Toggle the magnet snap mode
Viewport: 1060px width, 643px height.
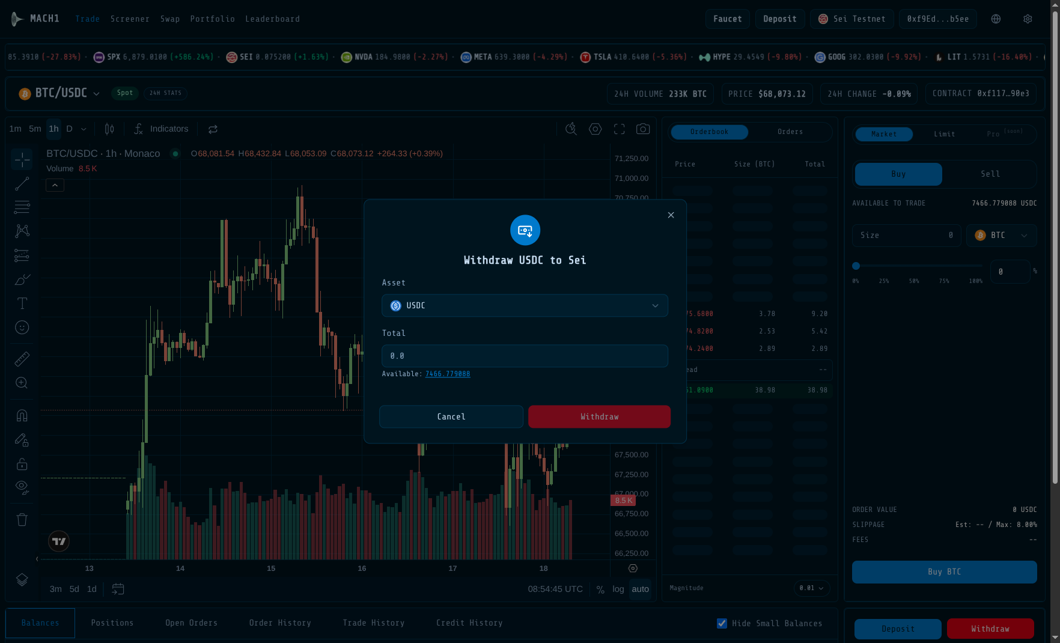click(22, 415)
